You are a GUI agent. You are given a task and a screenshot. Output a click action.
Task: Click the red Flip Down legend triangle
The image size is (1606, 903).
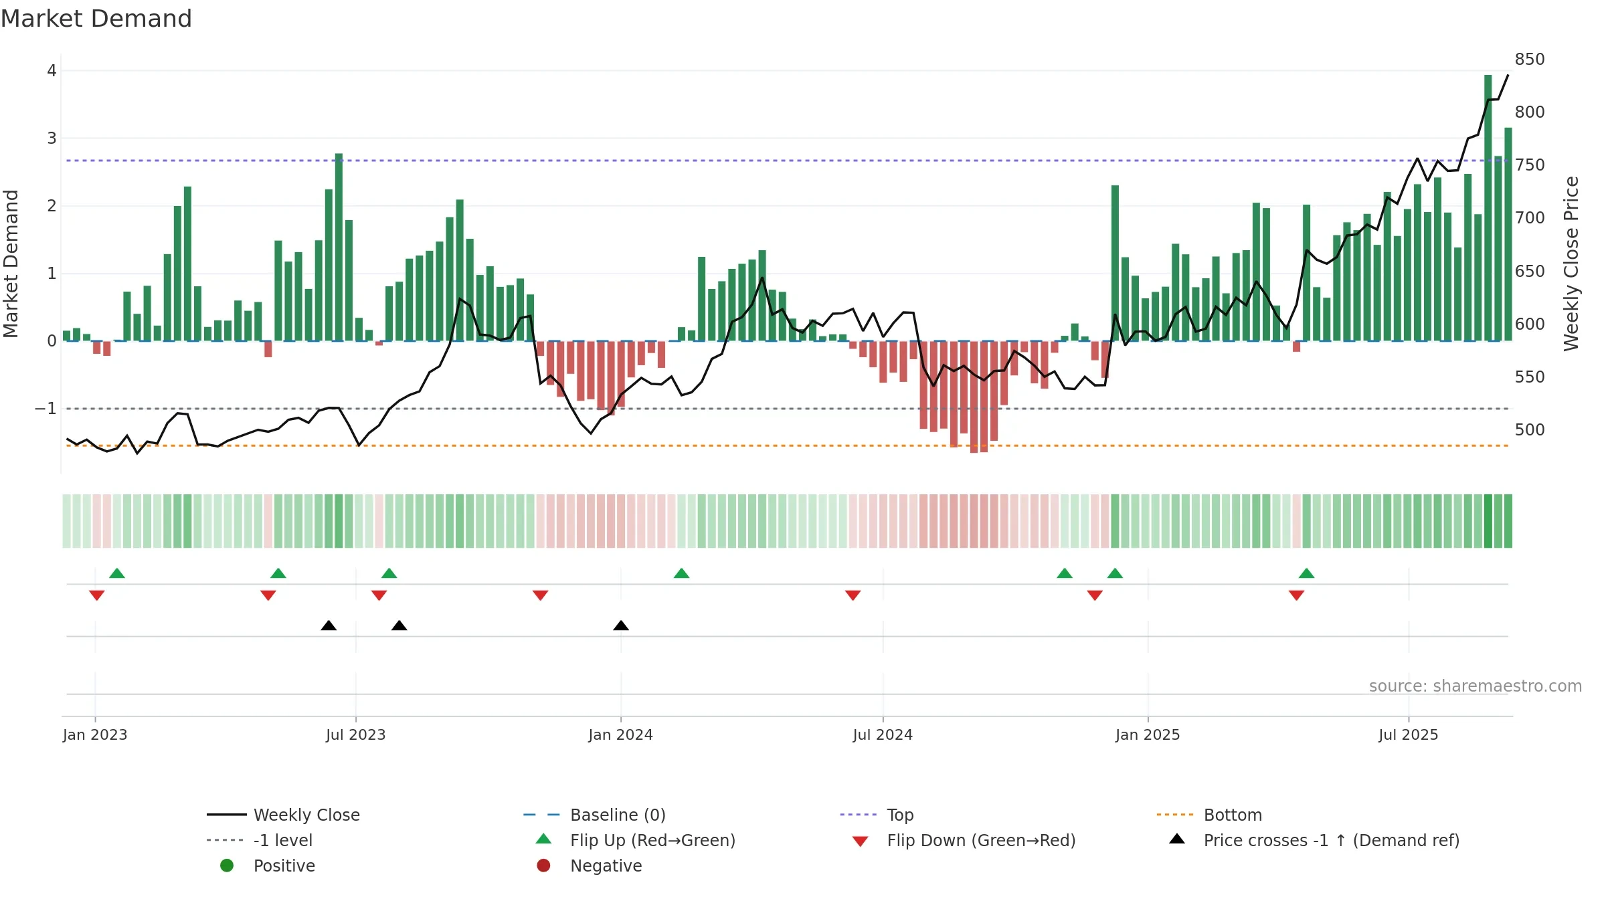(x=861, y=841)
